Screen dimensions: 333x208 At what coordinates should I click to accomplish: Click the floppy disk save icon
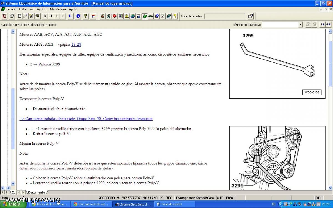click(x=138, y=16)
